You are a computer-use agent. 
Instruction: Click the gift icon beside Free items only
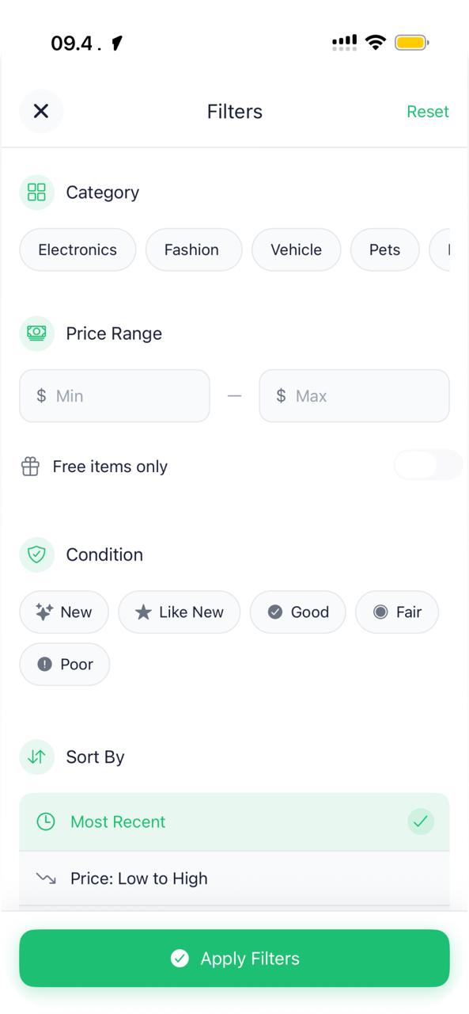click(x=30, y=466)
